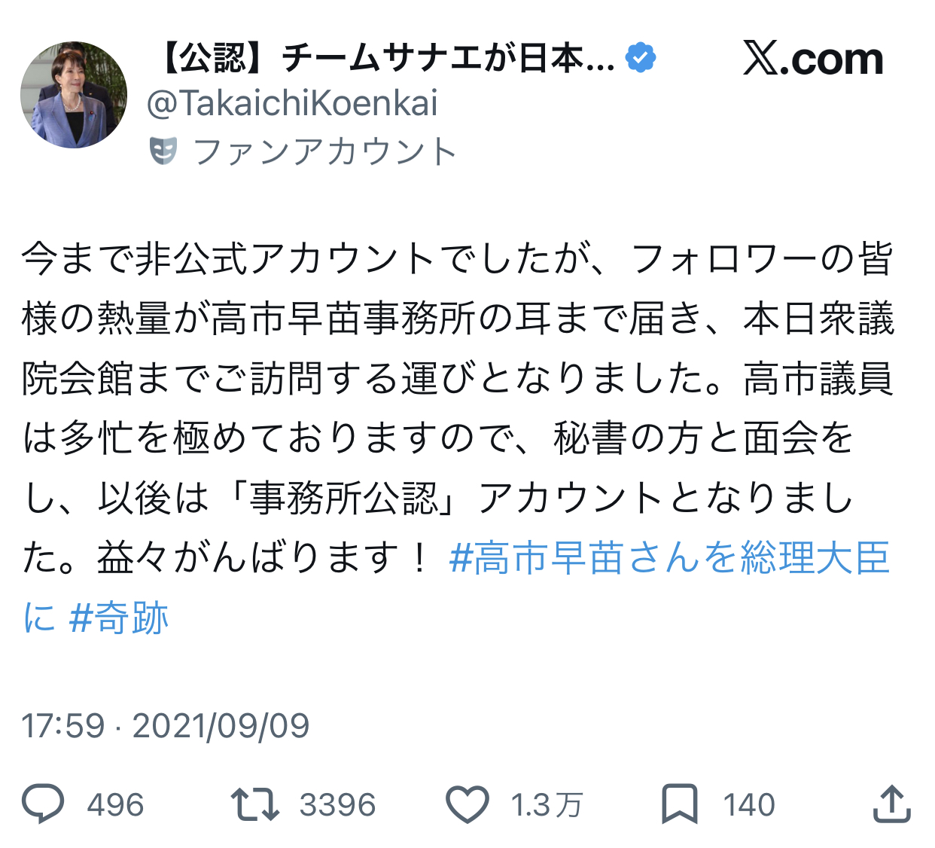Bookmark this tweet using the bookmark icon
The image size is (935, 848).
click(679, 804)
